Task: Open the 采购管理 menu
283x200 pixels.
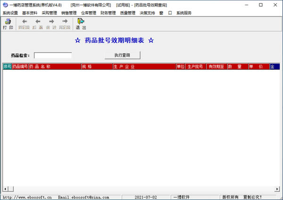Action: (49, 13)
